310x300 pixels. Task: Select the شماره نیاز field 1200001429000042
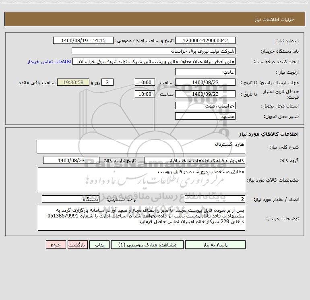pos(205,40)
